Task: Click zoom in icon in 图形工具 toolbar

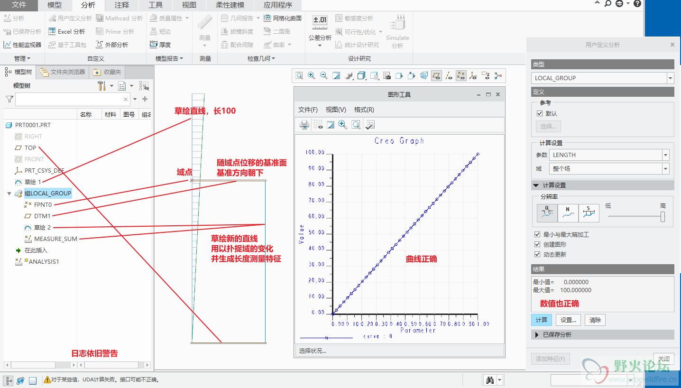Action: click(x=343, y=125)
